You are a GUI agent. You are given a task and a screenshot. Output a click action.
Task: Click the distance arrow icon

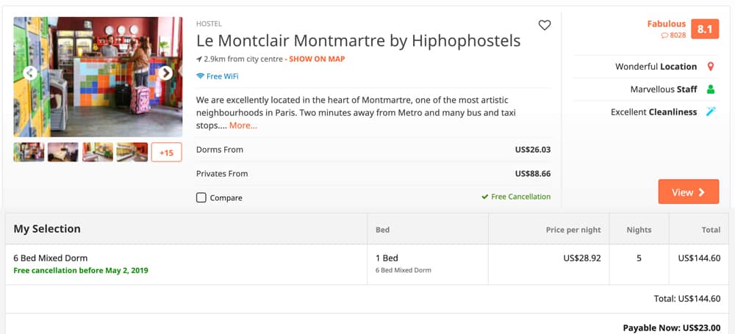click(x=199, y=59)
